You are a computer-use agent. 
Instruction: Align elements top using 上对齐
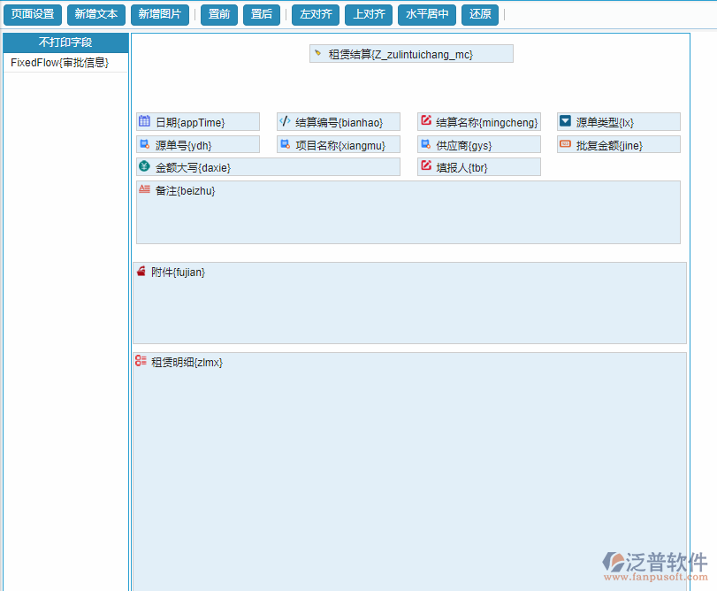(x=368, y=14)
